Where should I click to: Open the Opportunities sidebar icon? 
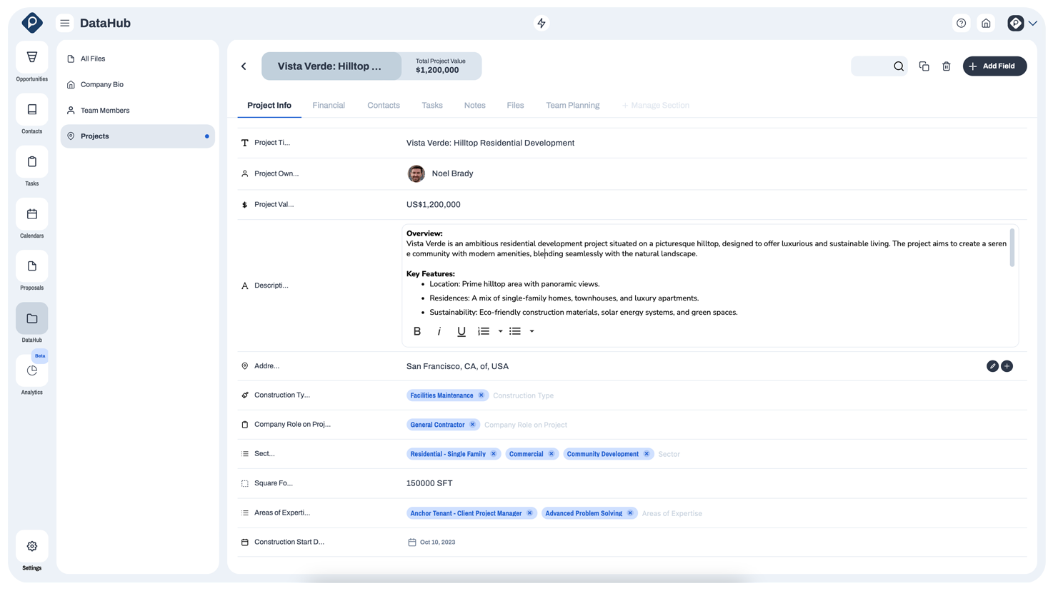coord(32,58)
